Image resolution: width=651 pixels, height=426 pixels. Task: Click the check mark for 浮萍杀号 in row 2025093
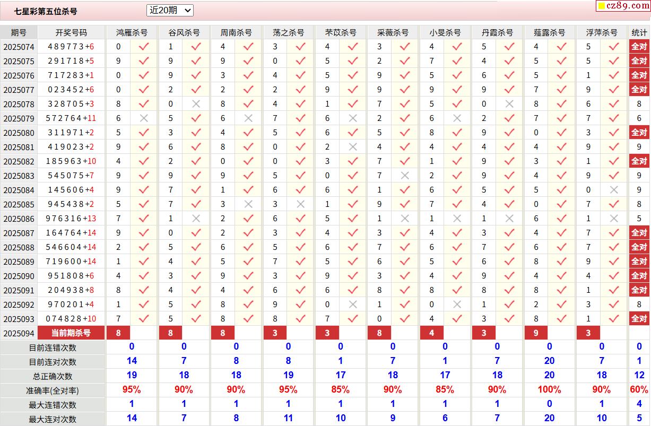[x=614, y=319]
